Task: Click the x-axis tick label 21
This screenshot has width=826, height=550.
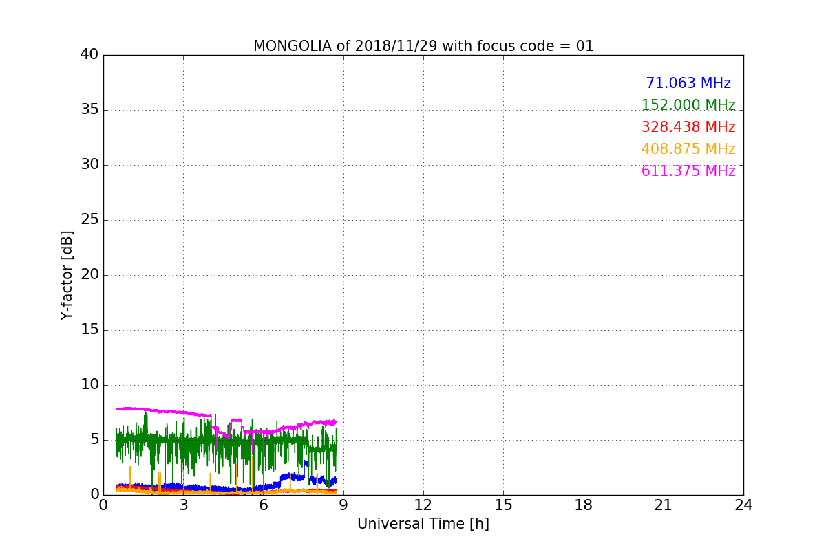Action: click(x=664, y=505)
